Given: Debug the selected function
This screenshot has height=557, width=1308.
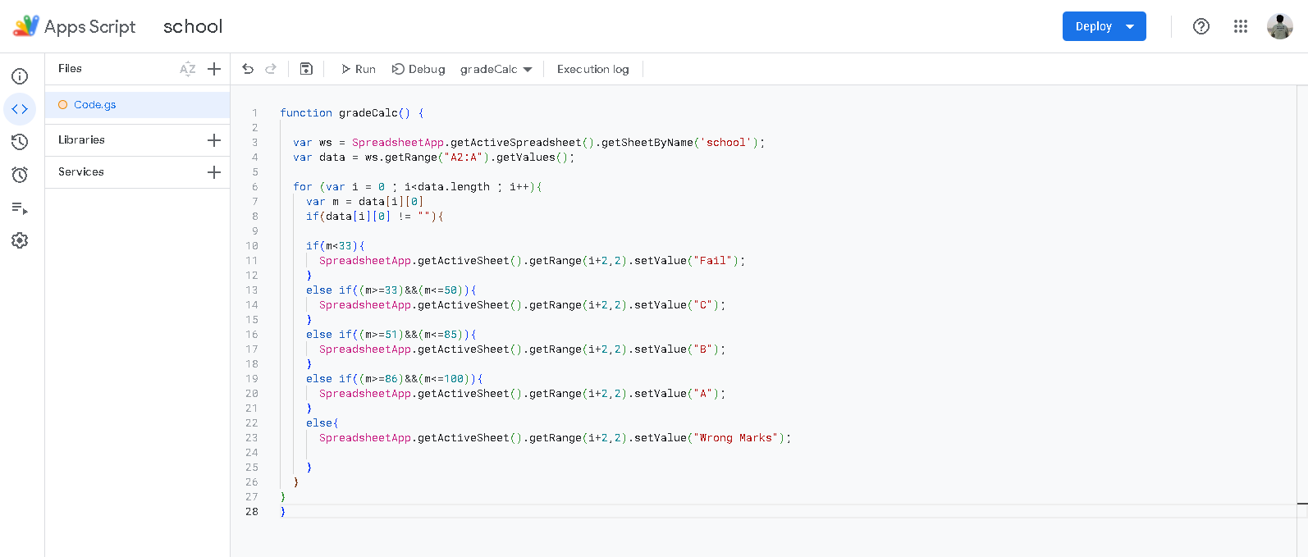Looking at the screenshot, I should tap(418, 69).
